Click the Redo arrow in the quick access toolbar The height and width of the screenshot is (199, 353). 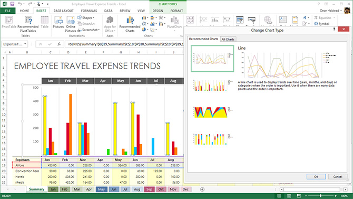(x=30, y=4)
